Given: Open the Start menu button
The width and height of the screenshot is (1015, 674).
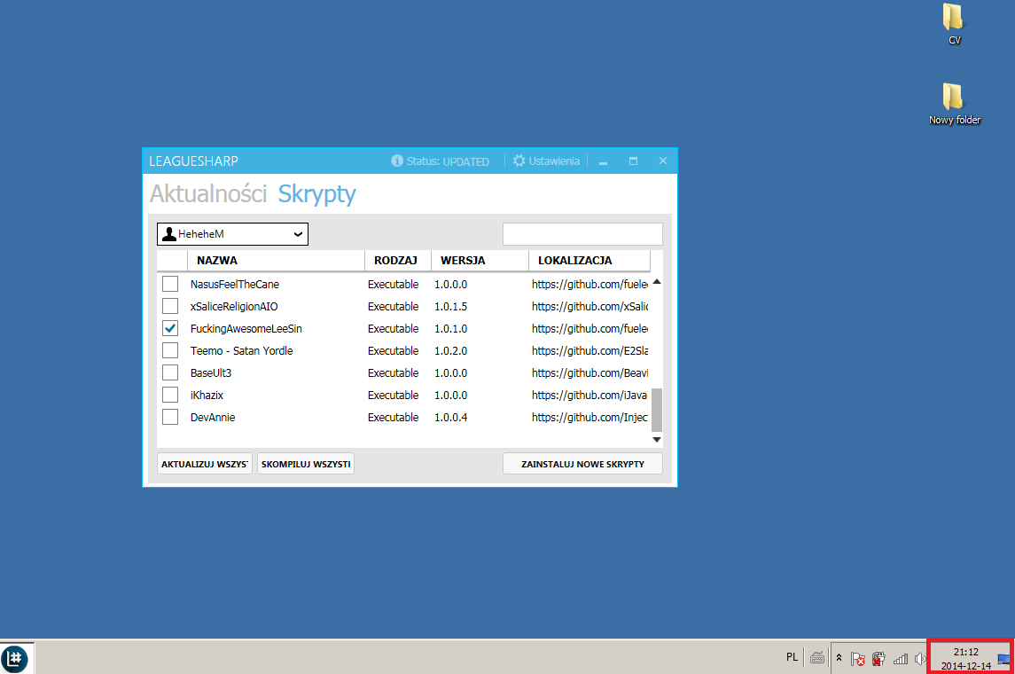Looking at the screenshot, I should (14, 658).
